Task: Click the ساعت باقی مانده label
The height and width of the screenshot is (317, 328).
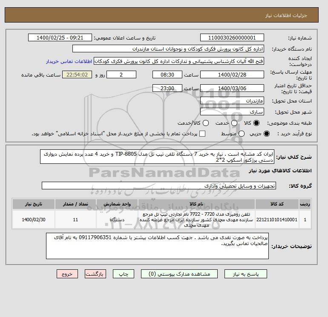Action: 41,75
